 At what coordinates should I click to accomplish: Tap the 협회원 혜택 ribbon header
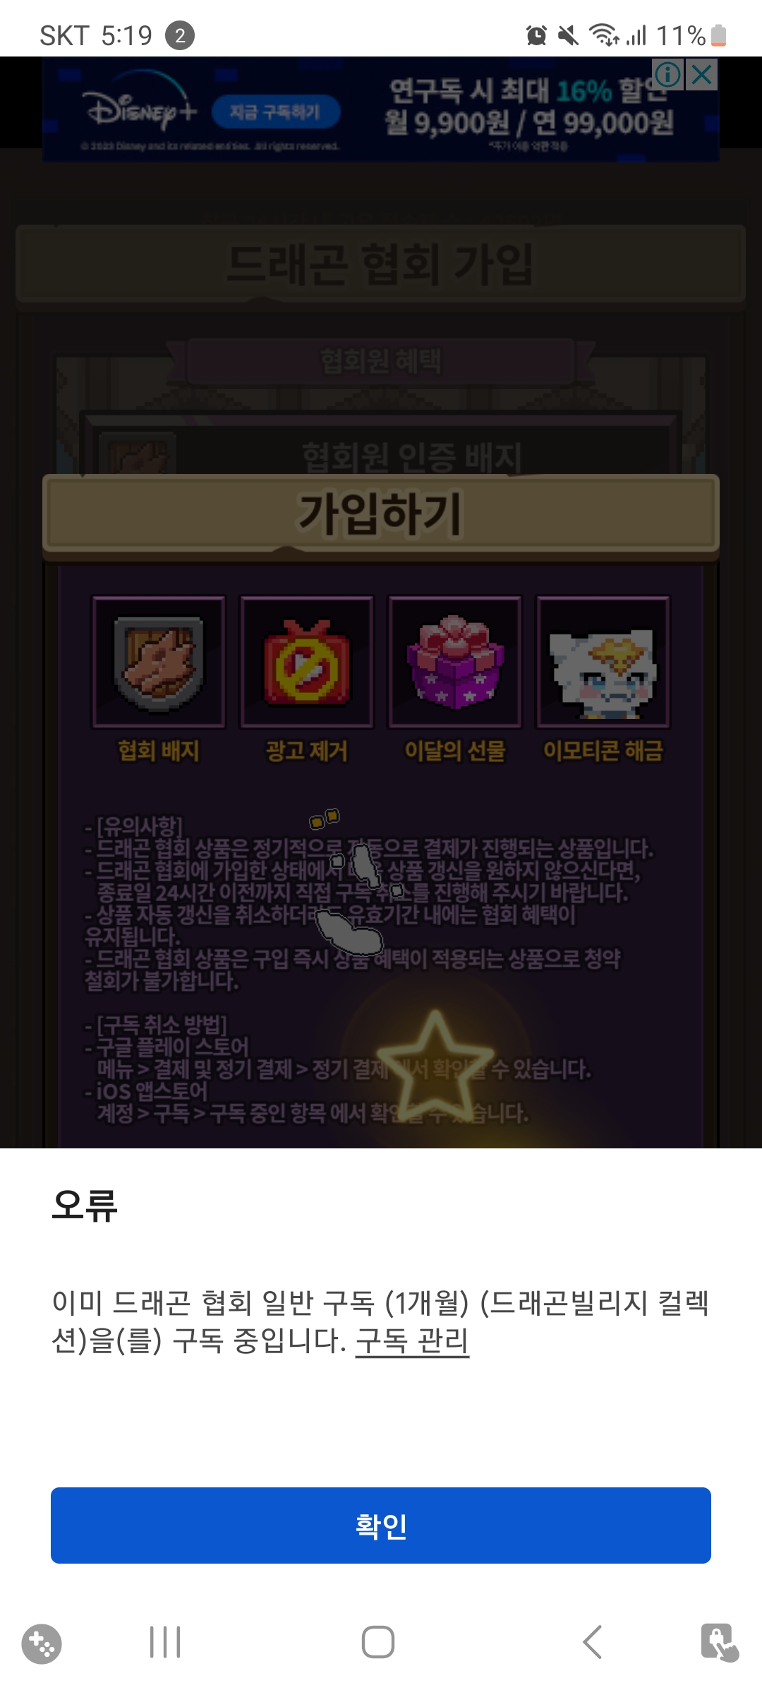click(x=381, y=361)
